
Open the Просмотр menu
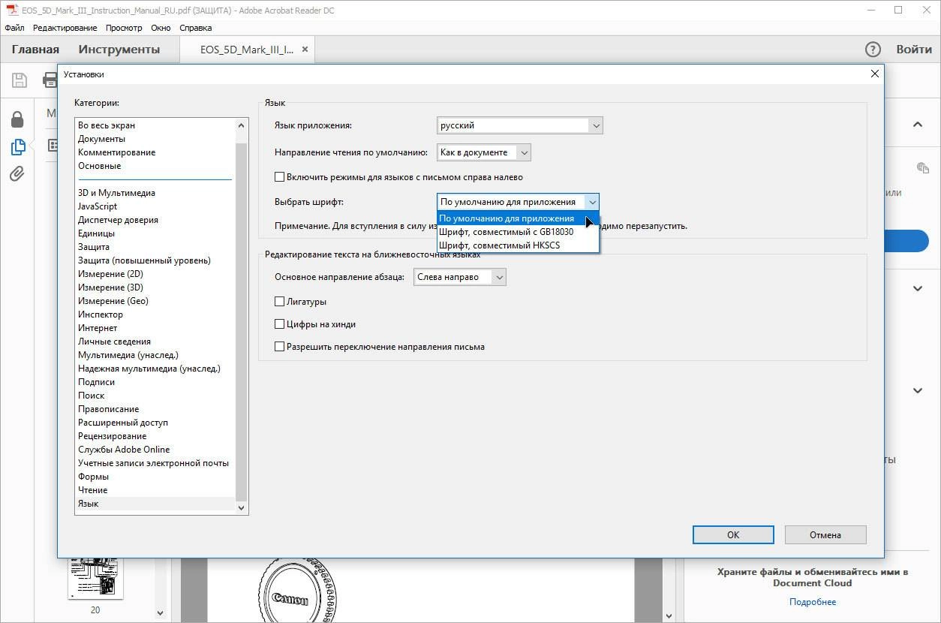click(x=124, y=28)
